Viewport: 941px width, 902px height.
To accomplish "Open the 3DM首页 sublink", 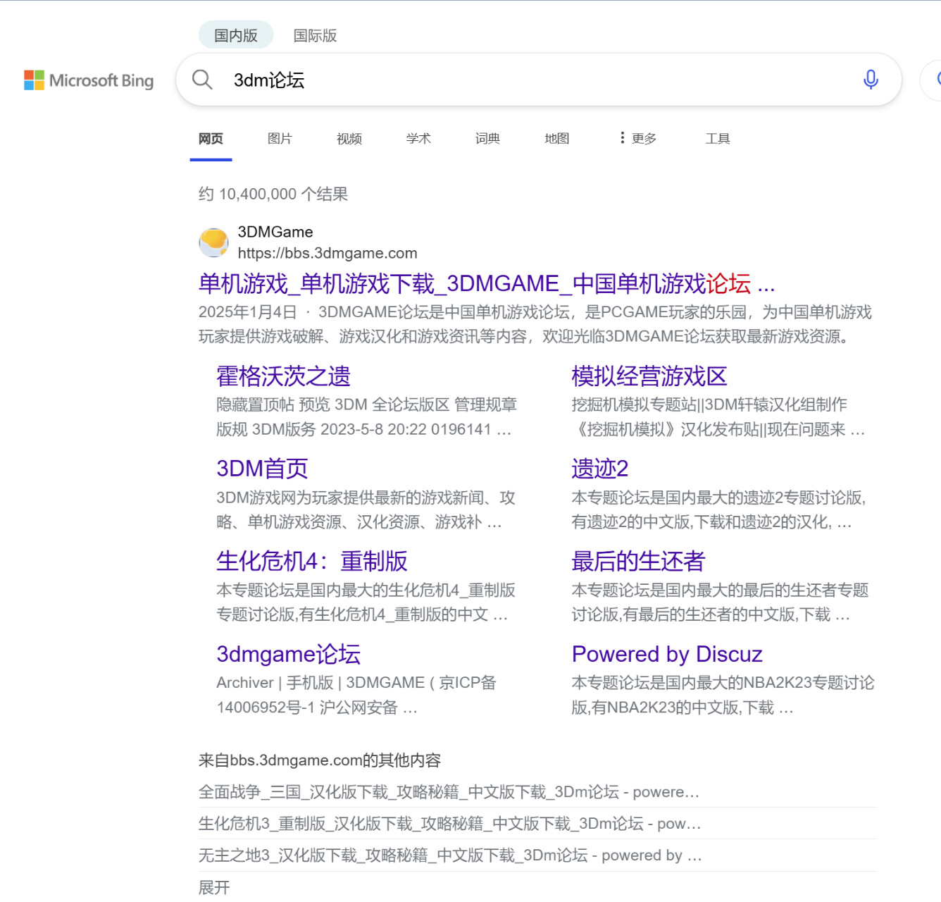I will (x=262, y=469).
